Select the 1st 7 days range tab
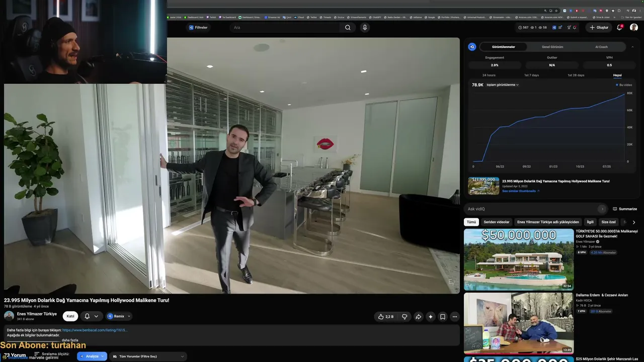This screenshot has width=644, height=362. (x=531, y=75)
